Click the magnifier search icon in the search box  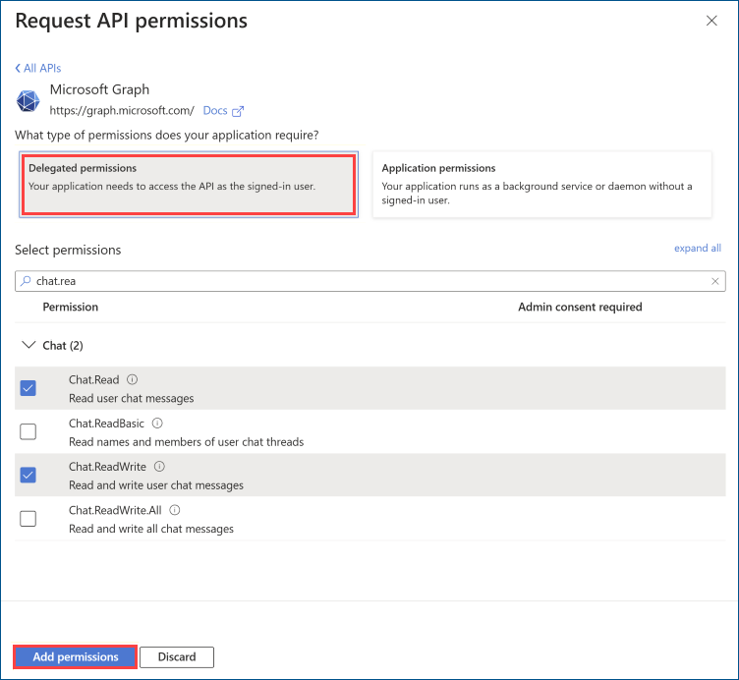26,281
